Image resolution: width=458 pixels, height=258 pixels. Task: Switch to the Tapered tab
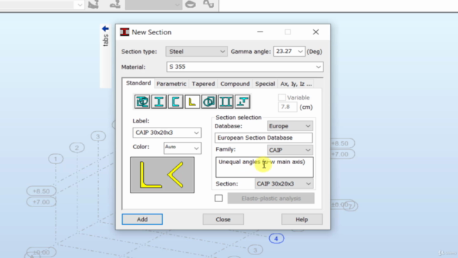coord(203,84)
